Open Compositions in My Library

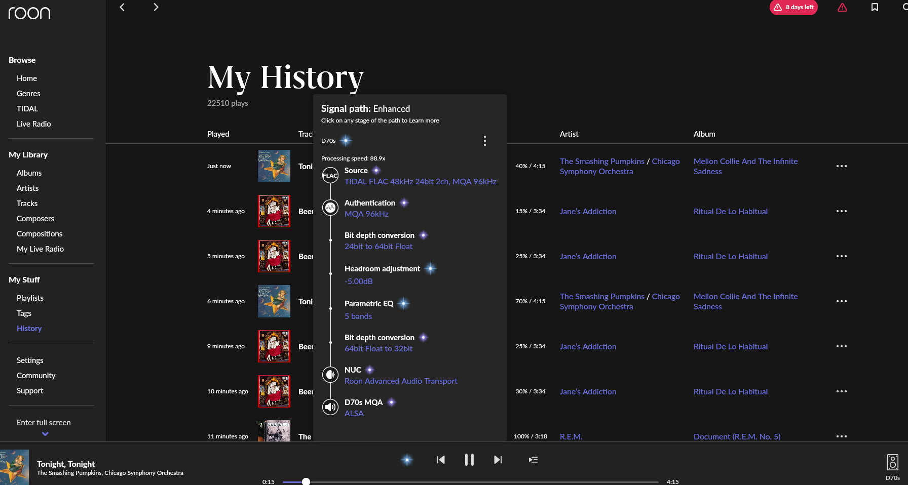tap(40, 234)
